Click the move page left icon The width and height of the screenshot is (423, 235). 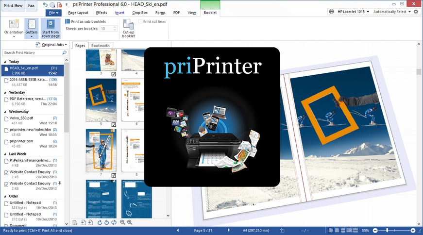click(x=84, y=222)
